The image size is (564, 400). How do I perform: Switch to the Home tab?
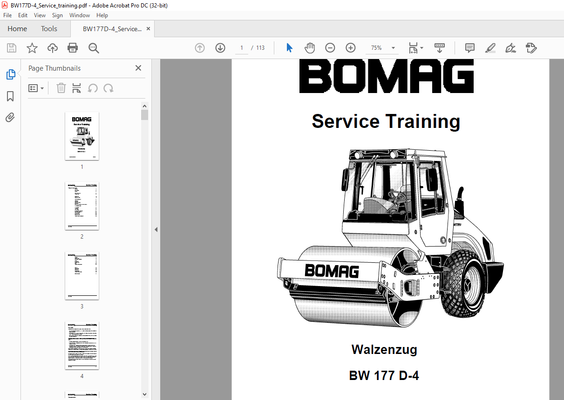click(x=17, y=29)
